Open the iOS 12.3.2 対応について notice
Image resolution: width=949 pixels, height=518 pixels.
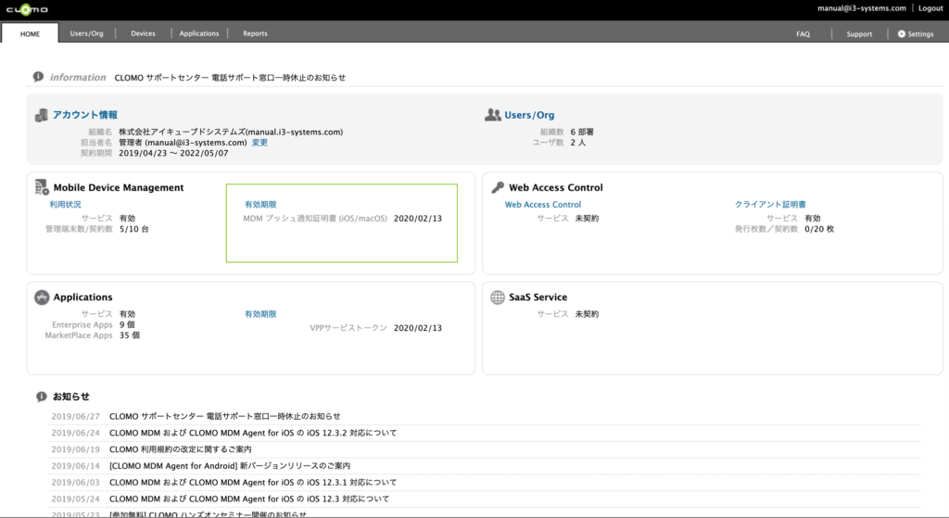(253, 433)
